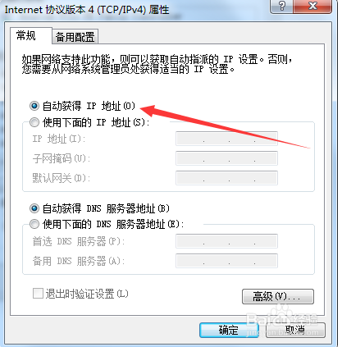342x347 pixels.
Task: Confirm with the 确定 button
Action: (x=229, y=330)
